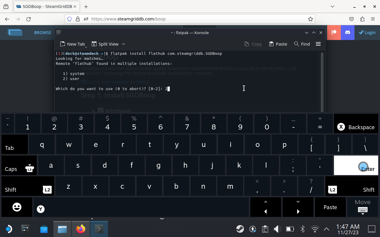
Task: Tap on-screen Tab key
Action: point(15,145)
